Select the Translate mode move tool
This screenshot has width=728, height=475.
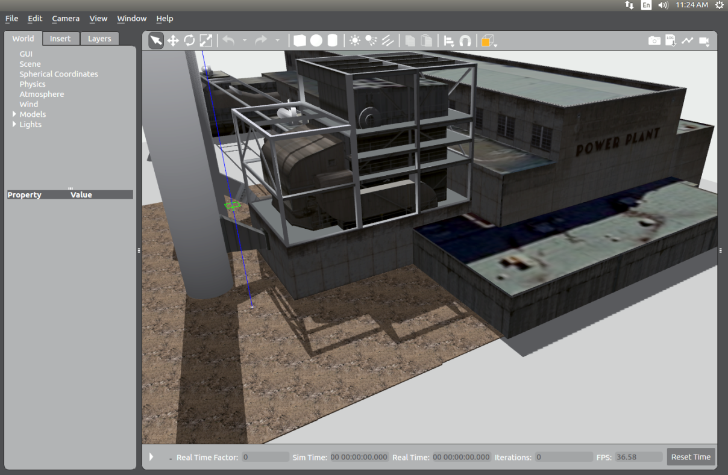[173, 40]
